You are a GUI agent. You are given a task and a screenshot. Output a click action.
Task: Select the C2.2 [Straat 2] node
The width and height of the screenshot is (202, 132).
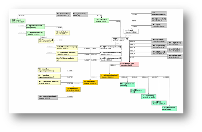pos(102,20)
